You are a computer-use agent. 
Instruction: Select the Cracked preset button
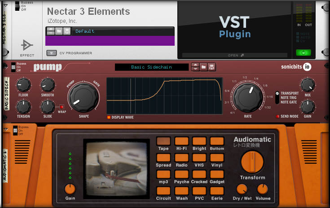pyautogui.click(x=199, y=174)
